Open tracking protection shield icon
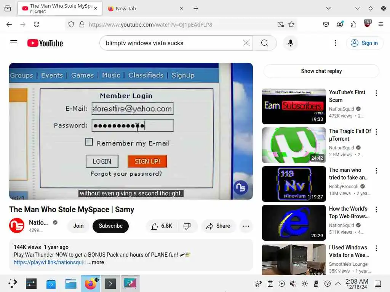The width and height of the screenshot is (390, 292). (71, 24)
